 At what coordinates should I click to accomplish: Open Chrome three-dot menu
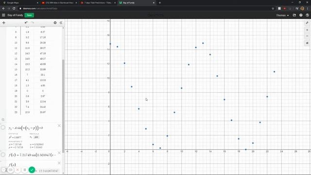point(308,9)
